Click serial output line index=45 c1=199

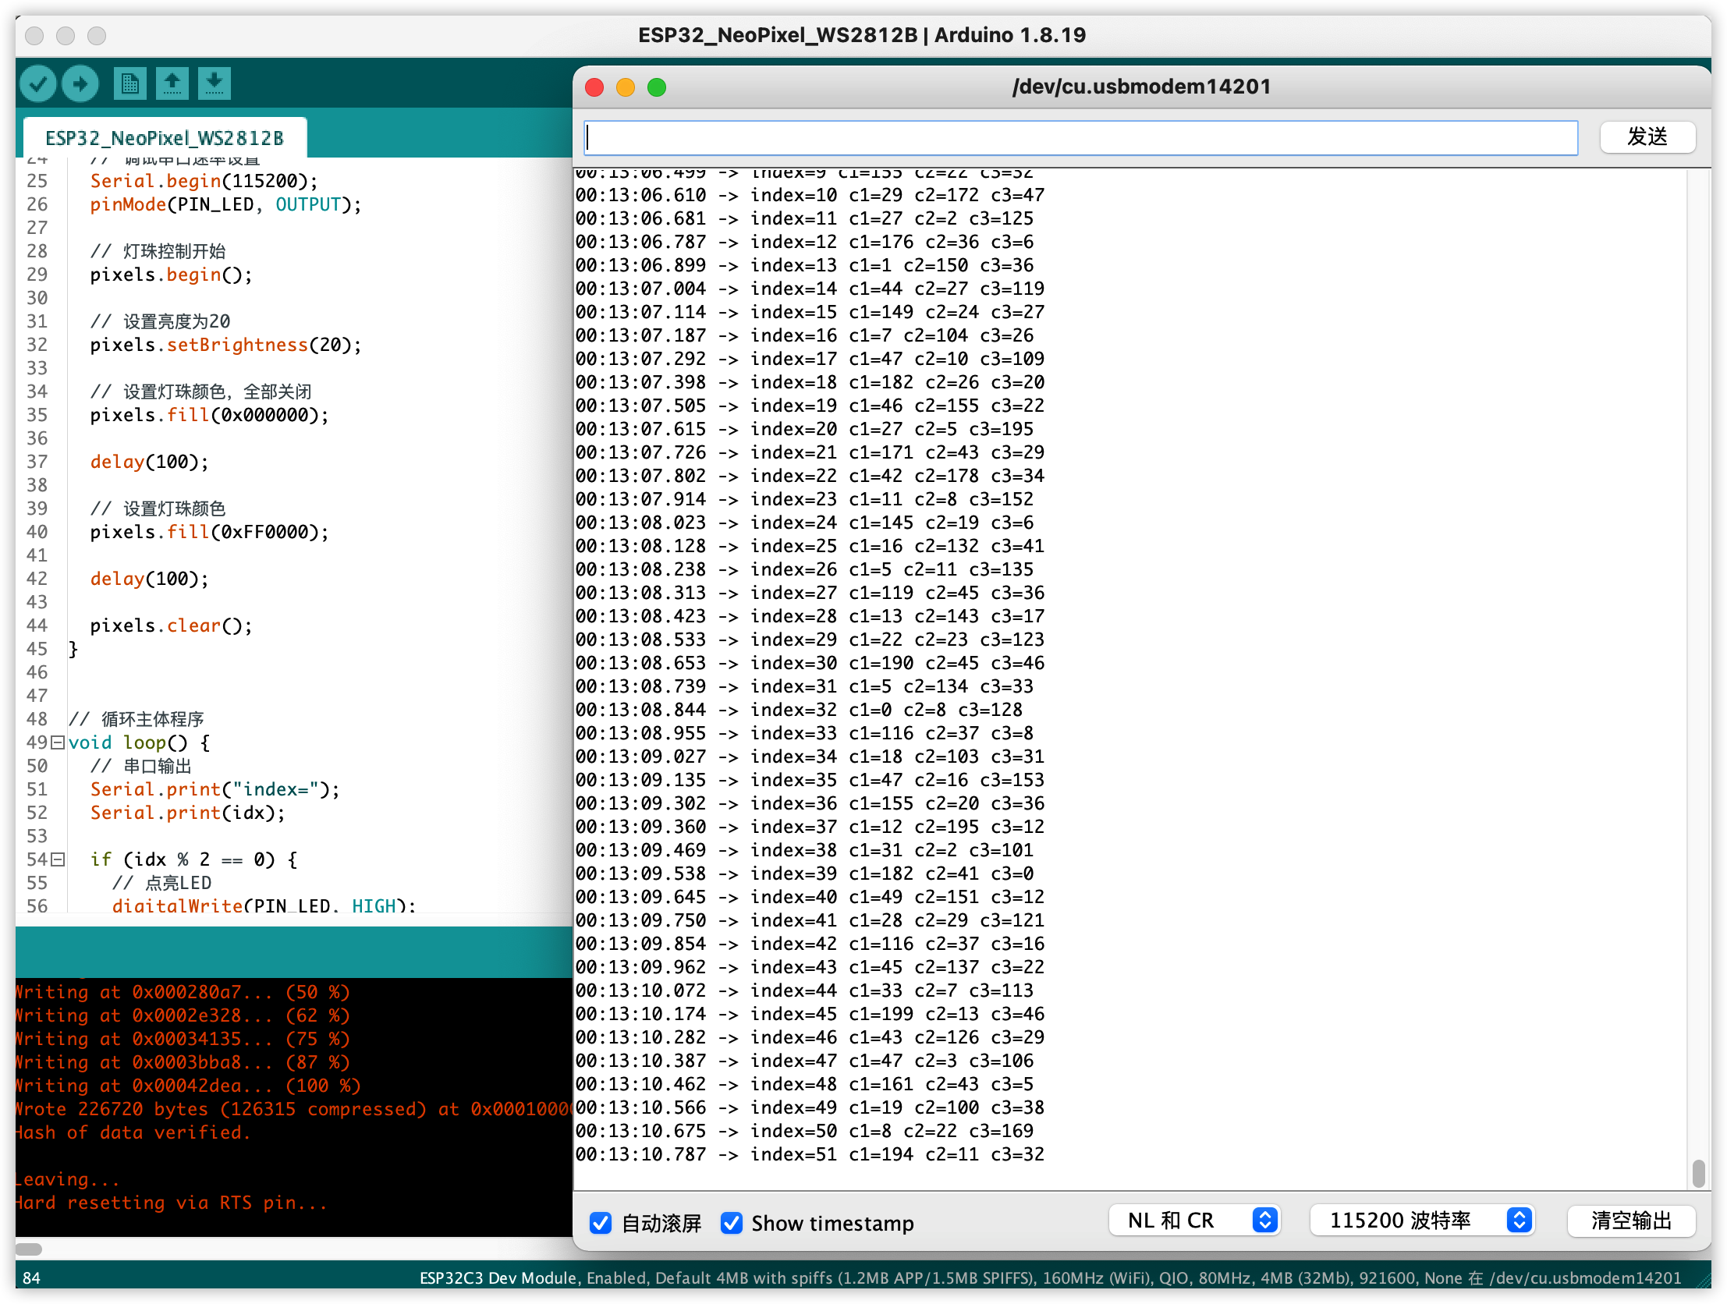(x=810, y=1015)
